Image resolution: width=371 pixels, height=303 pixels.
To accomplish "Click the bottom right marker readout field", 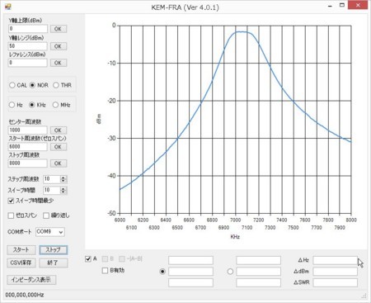I will pyautogui.click(x=258, y=282).
